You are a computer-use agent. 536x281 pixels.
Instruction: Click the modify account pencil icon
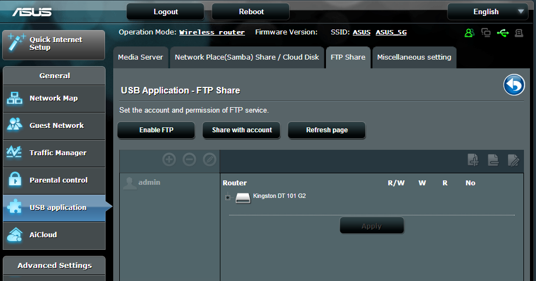tap(209, 159)
